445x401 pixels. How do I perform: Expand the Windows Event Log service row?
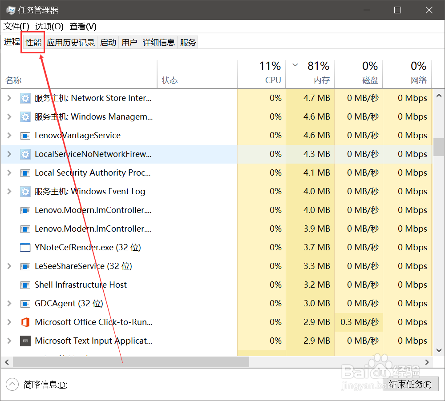[9, 192]
